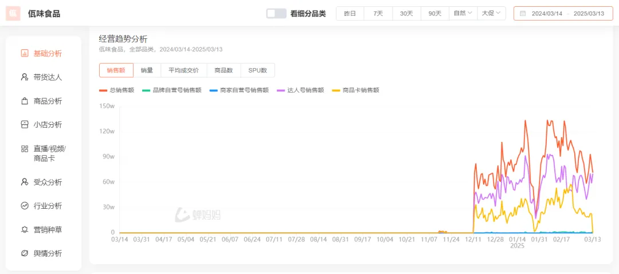Click the 经营趋势分析 section heading
This screenshot has width=619, height=274.
[123, 39]
